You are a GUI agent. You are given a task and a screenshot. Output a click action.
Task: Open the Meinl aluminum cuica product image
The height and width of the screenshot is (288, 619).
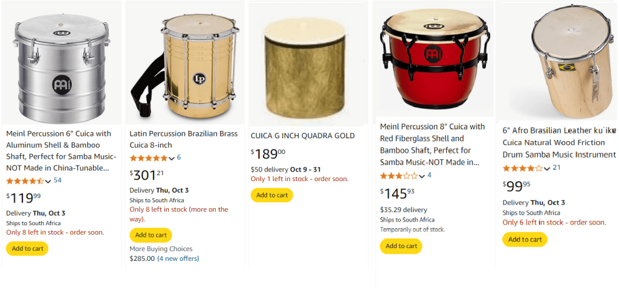pyautogui.click(x=60, y=66)
